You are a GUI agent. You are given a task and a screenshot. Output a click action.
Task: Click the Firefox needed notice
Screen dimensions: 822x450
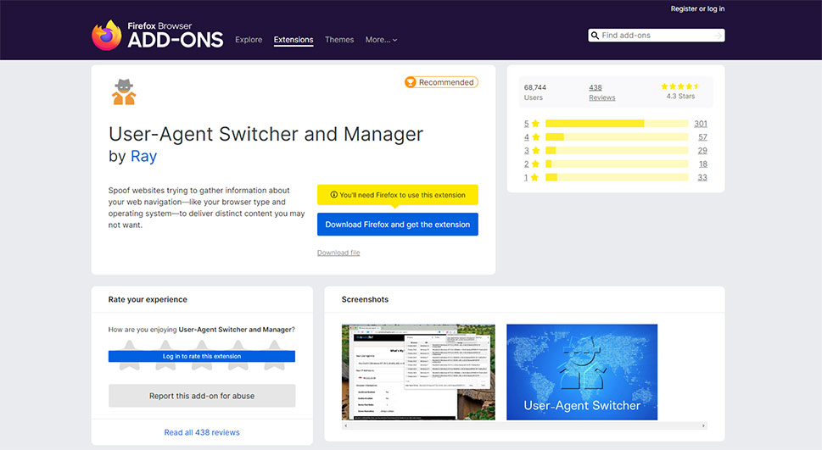pyautogui.click(x=397, y=195)
